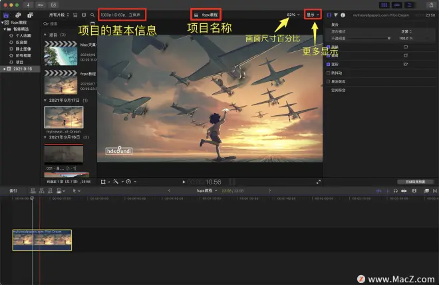
Task: Toggle inspector panel visibility button
Action: [x=409, y=5]
